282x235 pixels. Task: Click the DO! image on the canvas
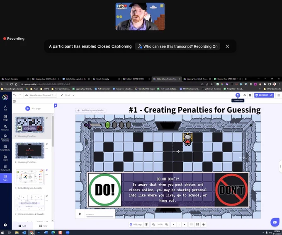click(x=105, y=190)
